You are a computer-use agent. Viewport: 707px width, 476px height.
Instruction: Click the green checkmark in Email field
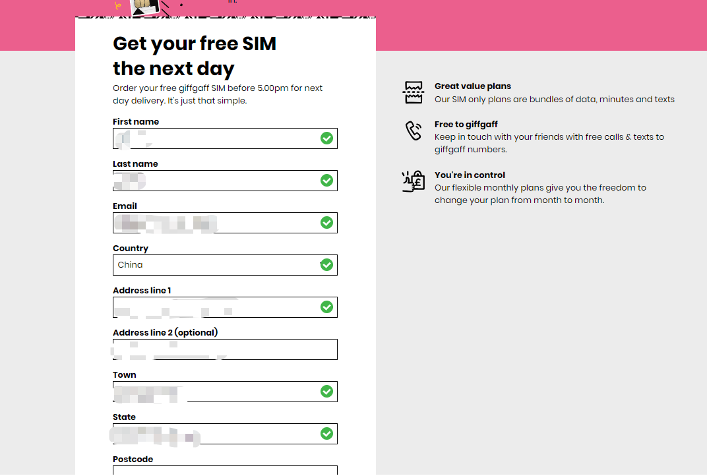pos(326,223)
